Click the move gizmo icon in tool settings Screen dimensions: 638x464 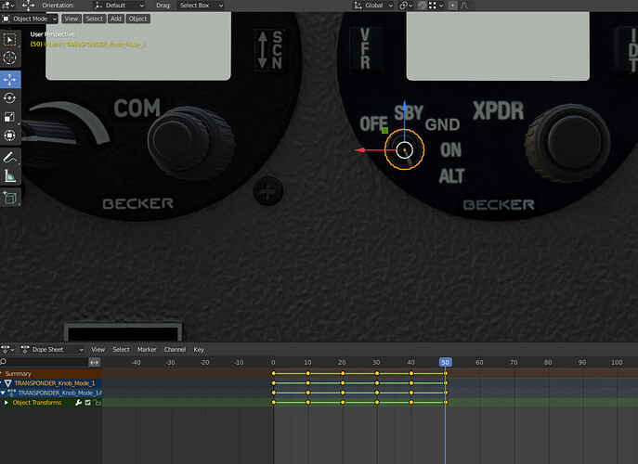(28, 6)
